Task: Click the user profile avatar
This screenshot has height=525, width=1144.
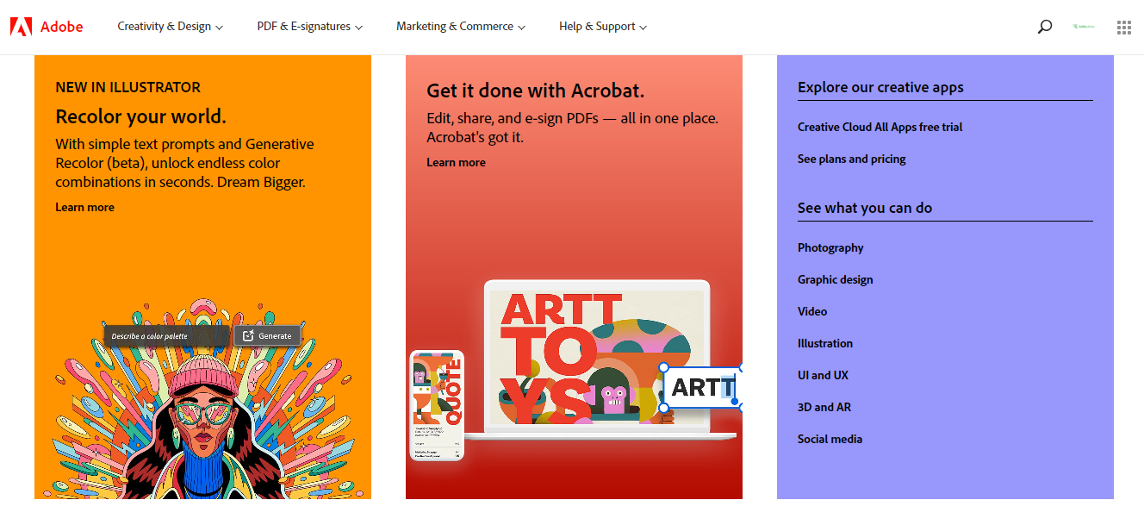Action: [1085, 27]
